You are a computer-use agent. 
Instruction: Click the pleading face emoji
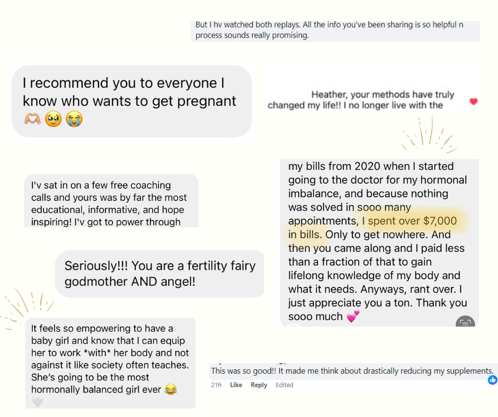[x=54, y=119]
